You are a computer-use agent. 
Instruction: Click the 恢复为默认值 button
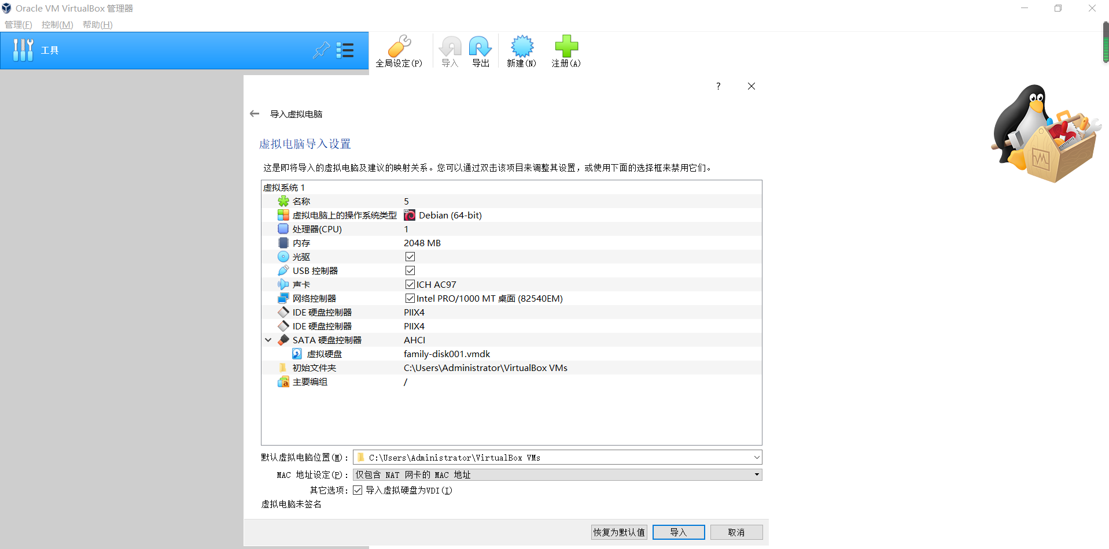coord(619,532)
